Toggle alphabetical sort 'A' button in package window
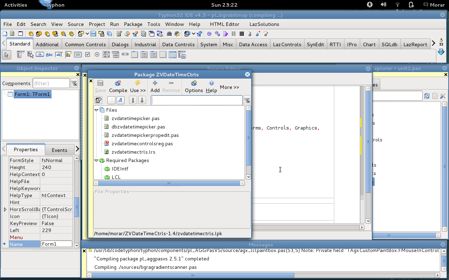Screen dimensions: 449x280 [x=120, y=100]
